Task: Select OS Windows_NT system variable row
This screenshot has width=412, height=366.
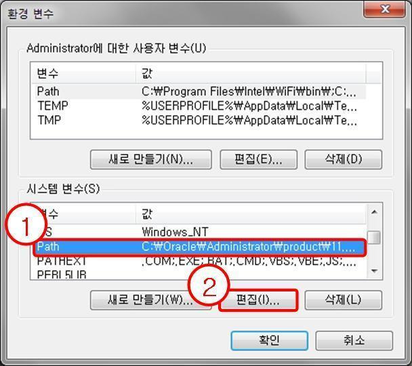Action: 201,232
